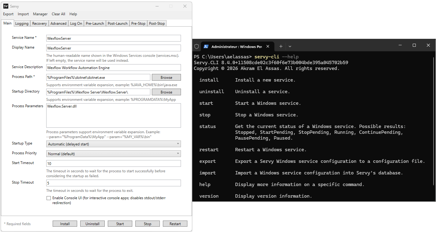The image size is (436, 234).
Task: Open the Export menu
Action: tap(8, 14)
